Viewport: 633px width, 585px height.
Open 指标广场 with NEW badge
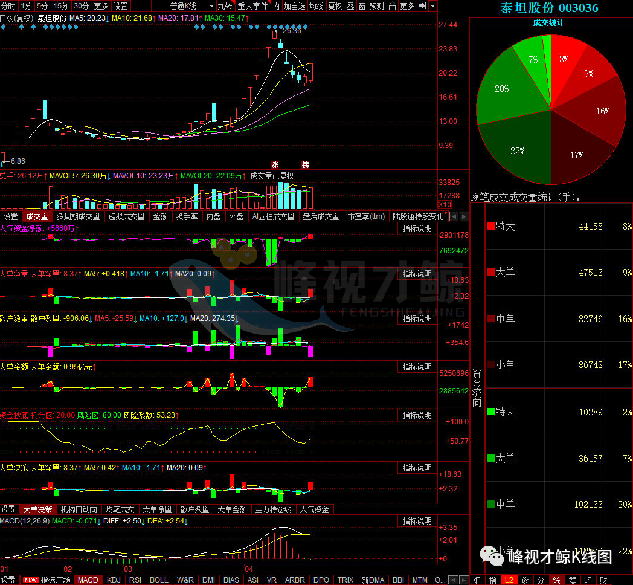pos(47,580)
